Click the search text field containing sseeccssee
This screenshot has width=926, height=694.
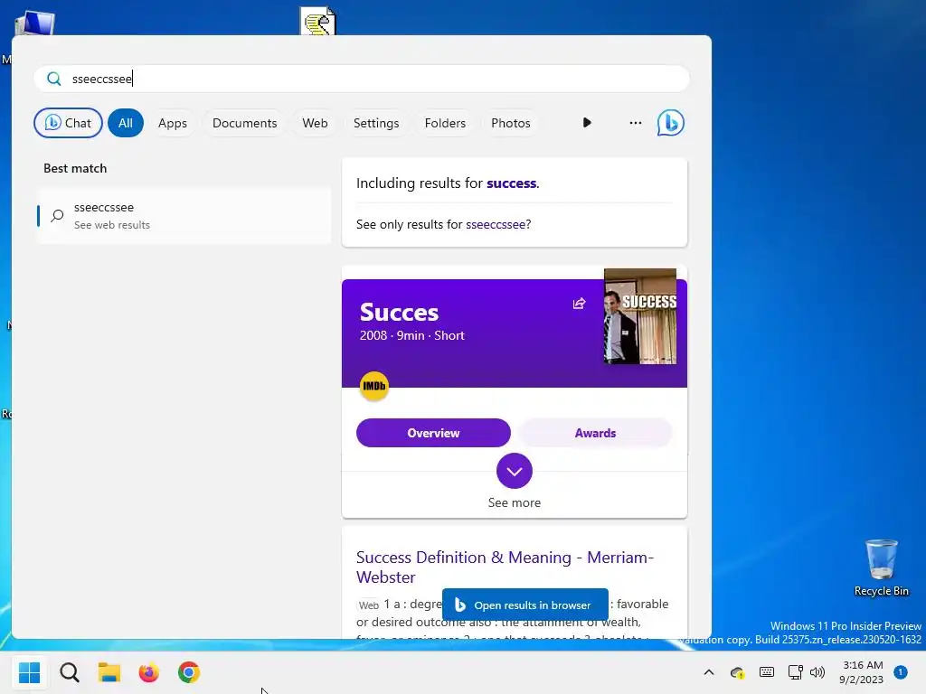coord(362,80)
